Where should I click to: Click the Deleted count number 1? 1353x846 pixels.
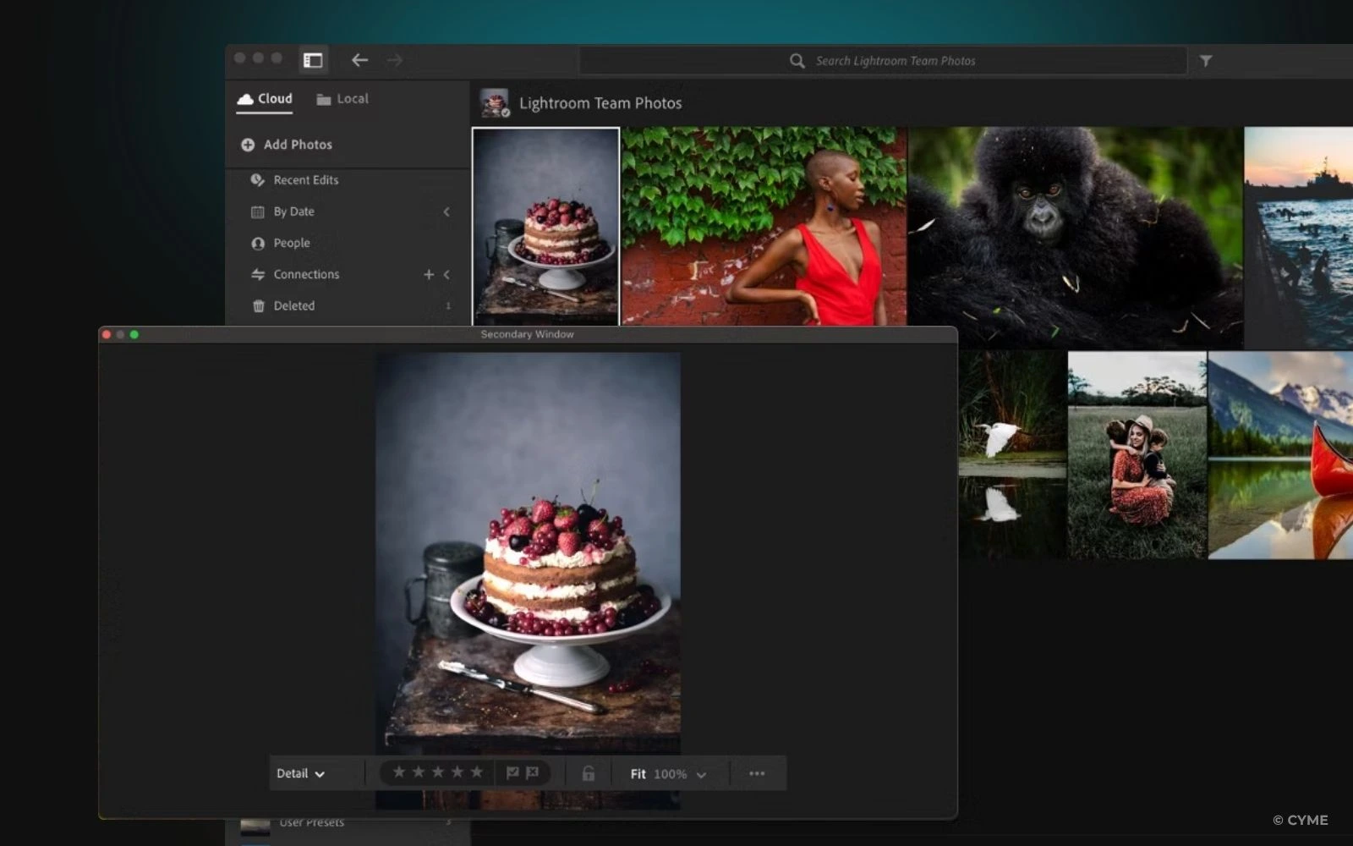[448, 306]
